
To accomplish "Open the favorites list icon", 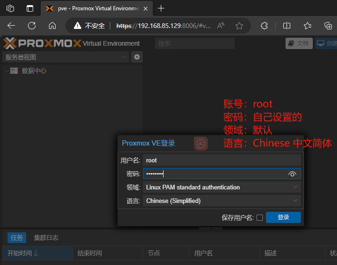I will pos(308,26).
